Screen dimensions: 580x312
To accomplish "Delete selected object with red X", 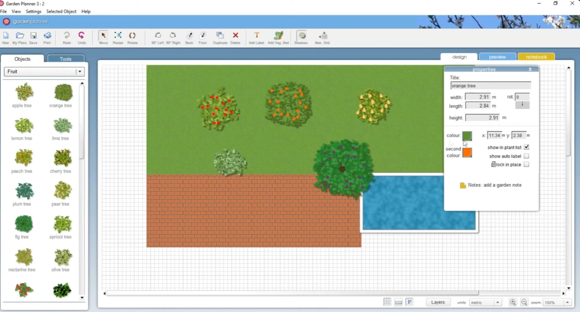I will click(x=235, y=36).
